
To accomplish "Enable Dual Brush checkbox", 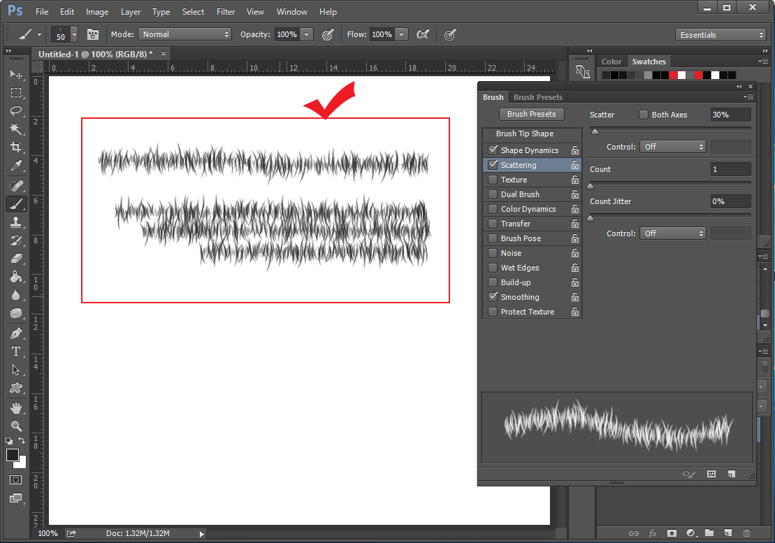I will (493, 194).
